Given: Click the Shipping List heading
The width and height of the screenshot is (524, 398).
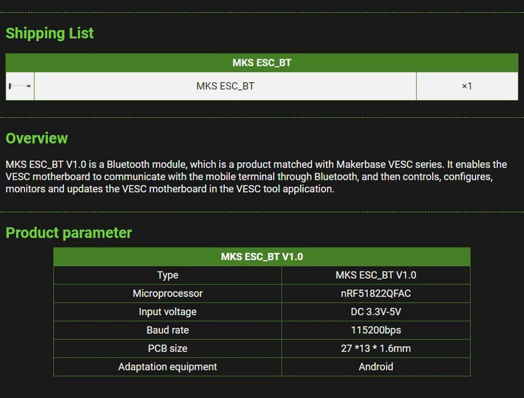Looking at the screenshot, I should [50, 33].
